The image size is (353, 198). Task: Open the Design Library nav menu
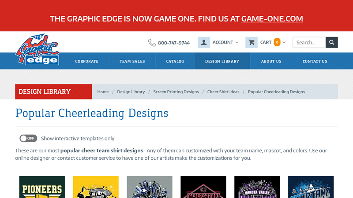pos(222,61)
